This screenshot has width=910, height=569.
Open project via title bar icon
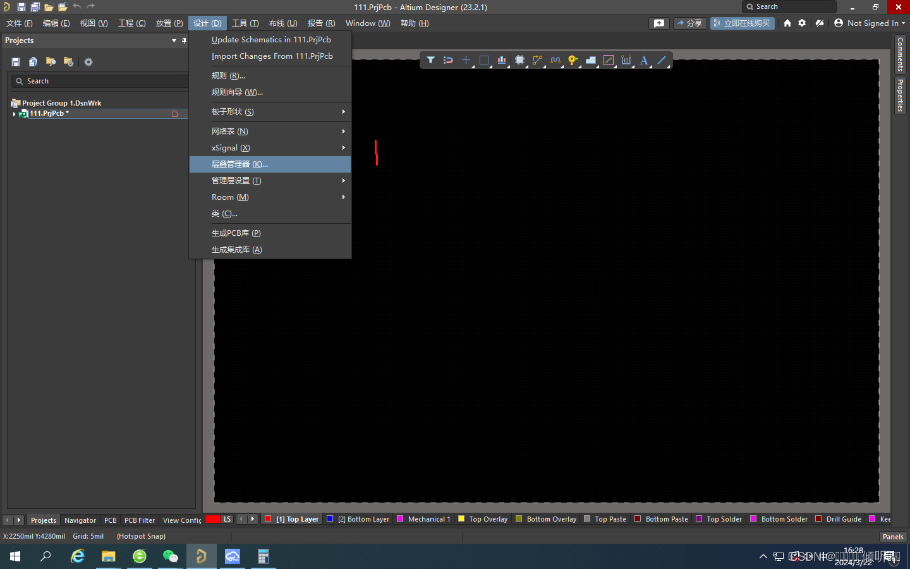click(63, 7)
